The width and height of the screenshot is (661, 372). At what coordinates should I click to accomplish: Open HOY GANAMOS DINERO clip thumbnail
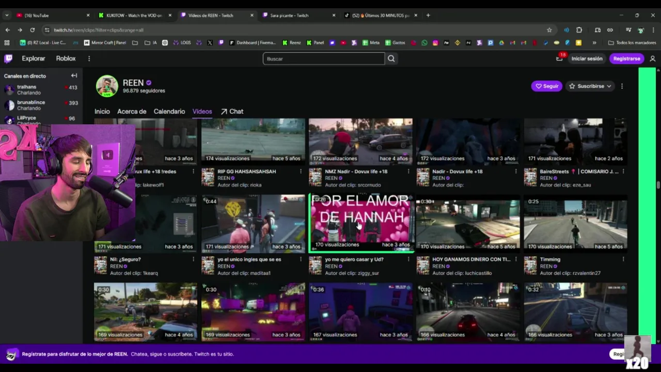click(468, 223)
